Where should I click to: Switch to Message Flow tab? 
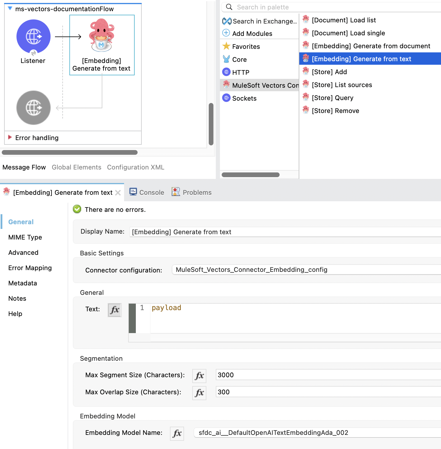pos(24,167)
